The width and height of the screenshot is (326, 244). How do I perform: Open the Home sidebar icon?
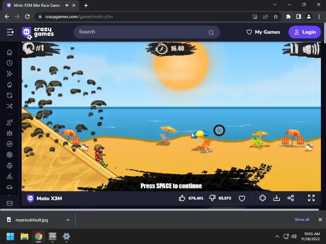coord(10,52)
